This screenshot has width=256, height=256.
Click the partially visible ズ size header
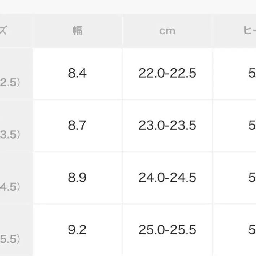[x=4, y=31]
